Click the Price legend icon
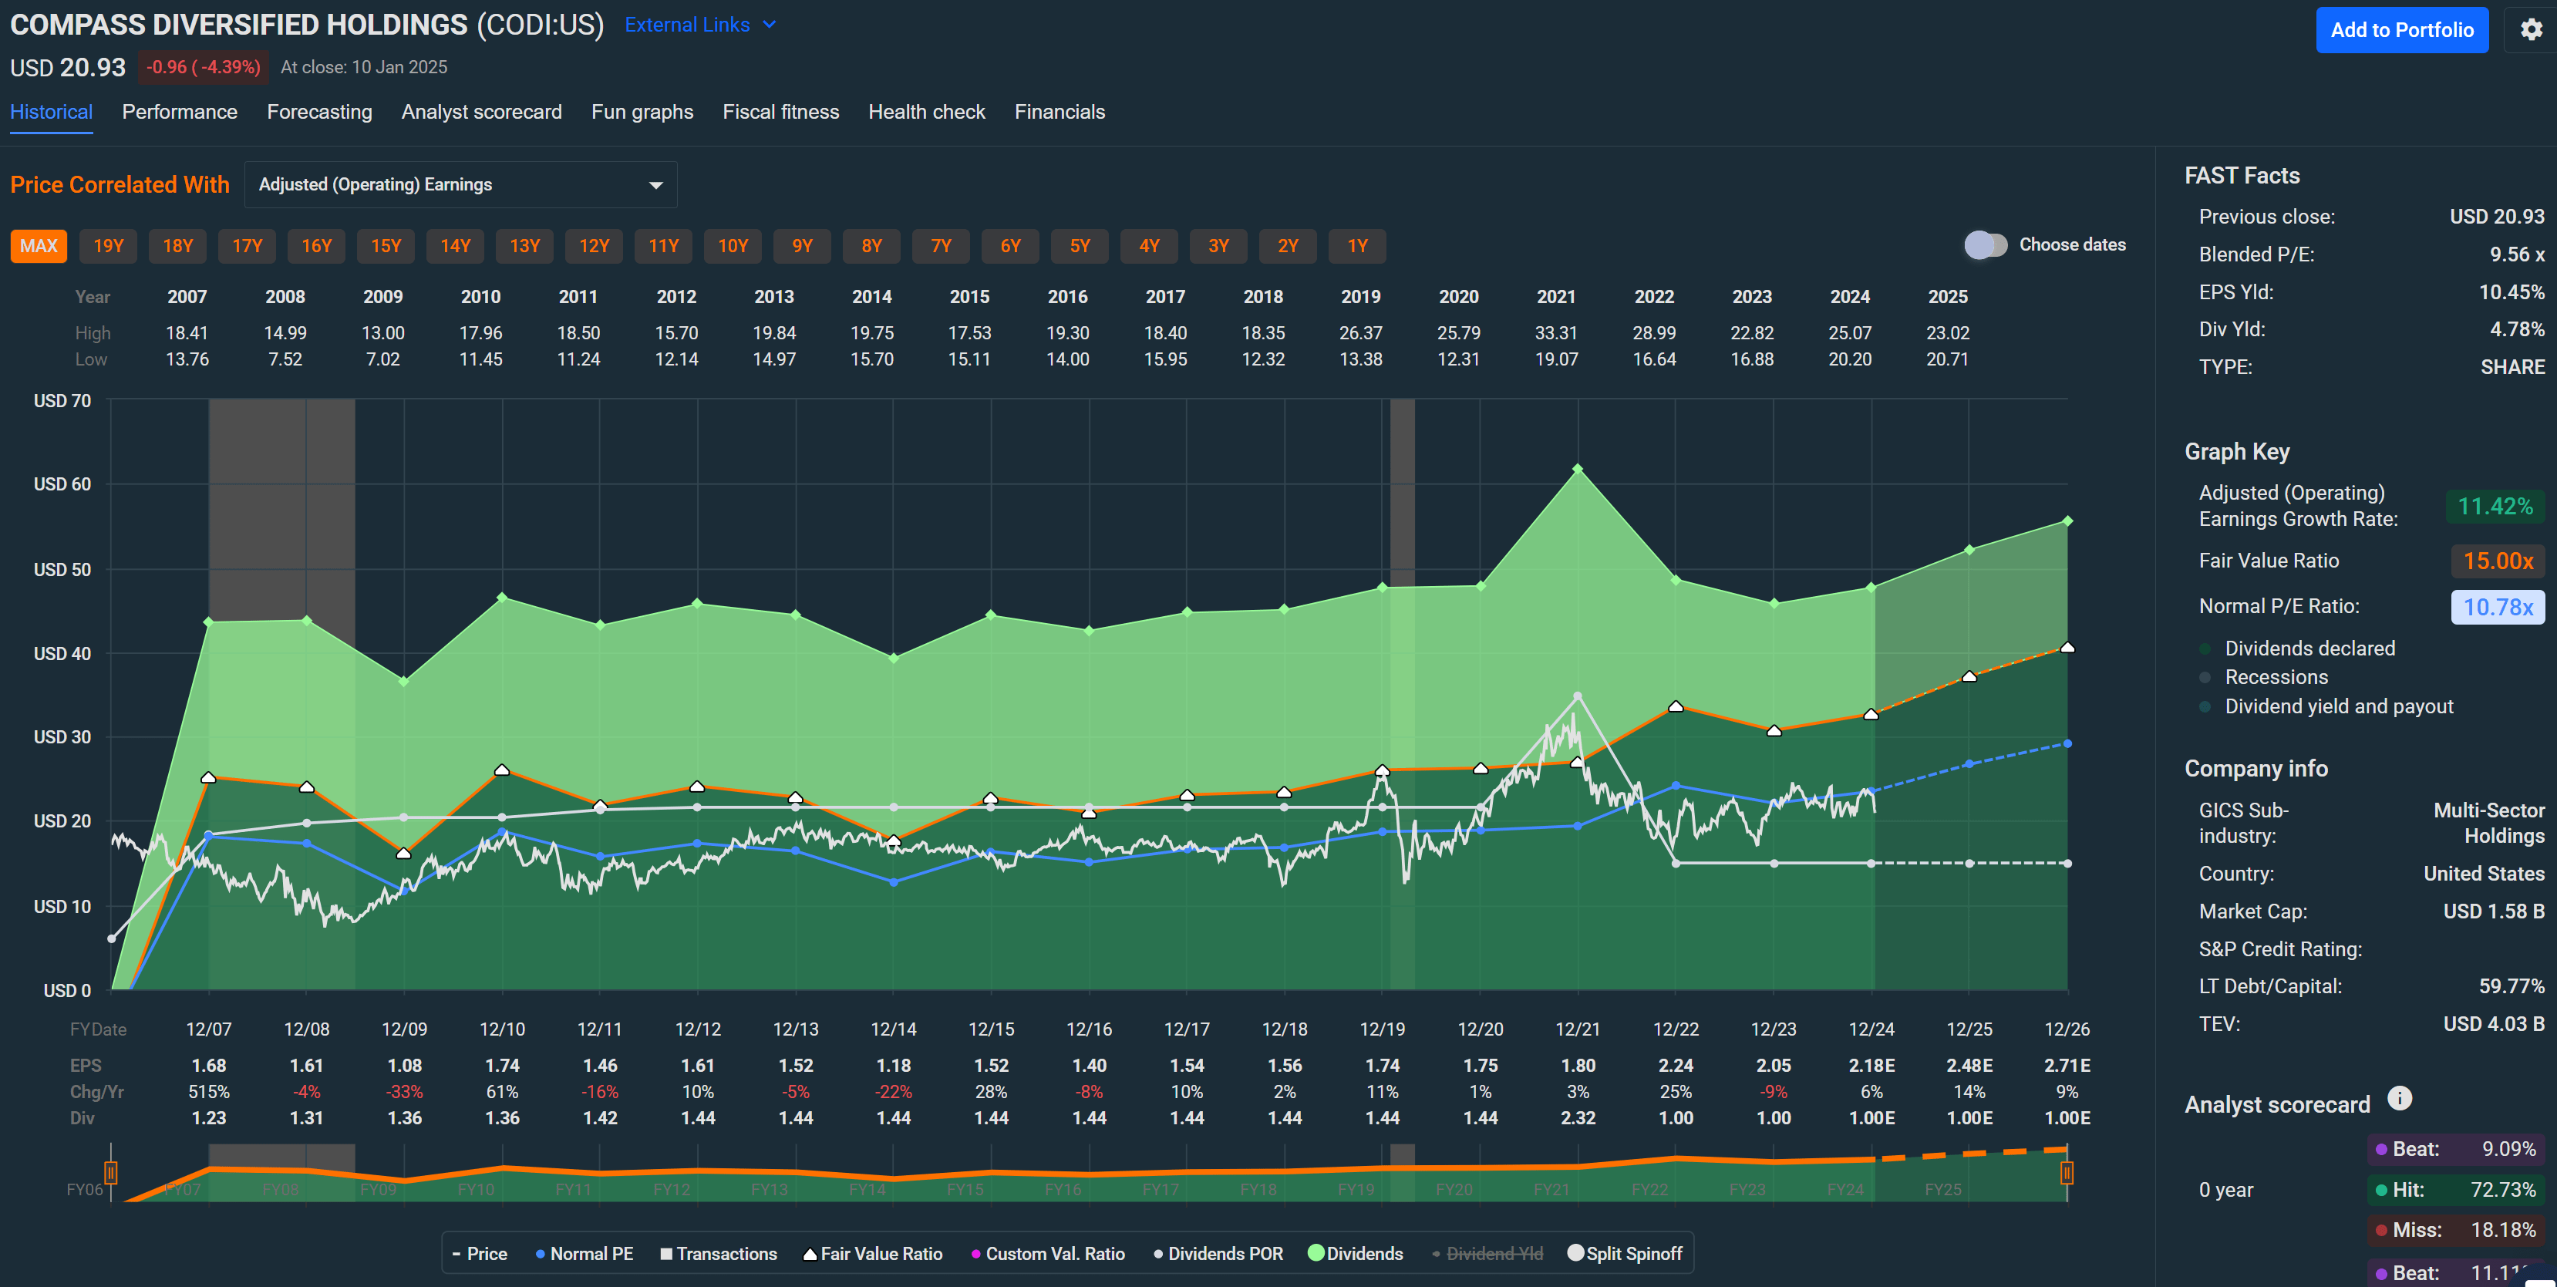Viewport: 2557px width, 1287px height. [456, 1253]
